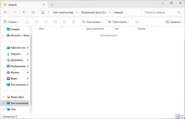This screenshot has width=185, height=119.
Task: Click the Share icon in toolbar
Action: [64, 22]
